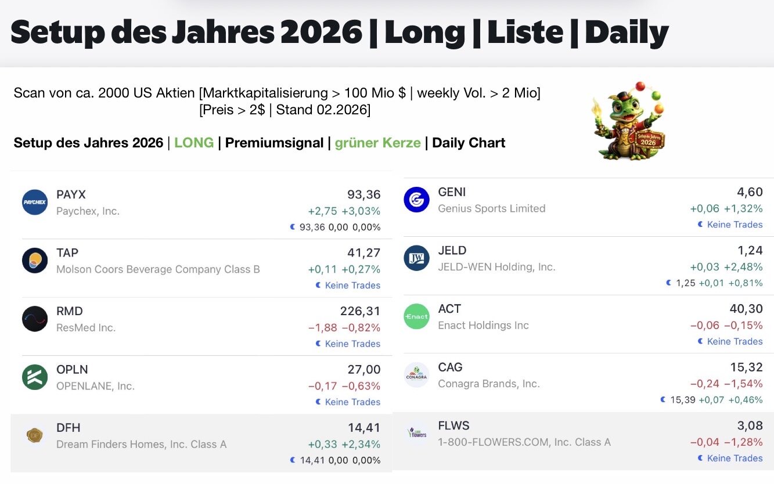The height and width of the screenshot is (484, 774).
Task: Click the ResMed logo icon
Action: tap(35, 319)
